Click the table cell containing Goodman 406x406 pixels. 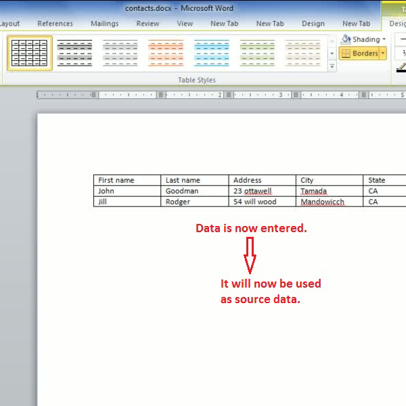click(194, 191)
